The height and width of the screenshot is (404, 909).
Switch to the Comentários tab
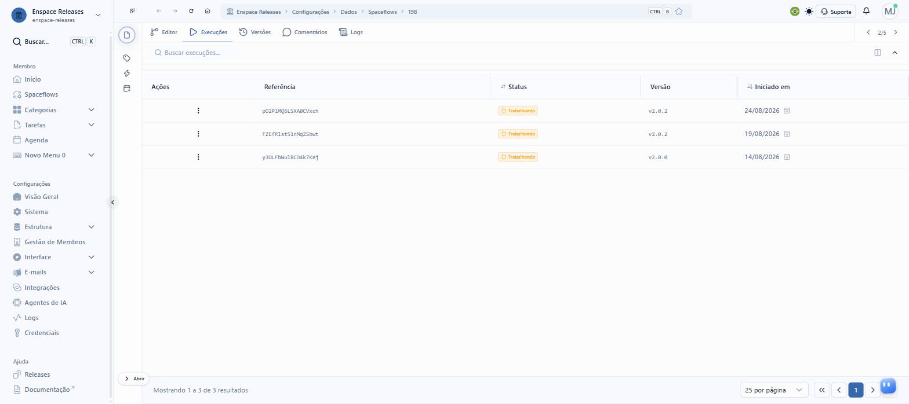(305, 32)
